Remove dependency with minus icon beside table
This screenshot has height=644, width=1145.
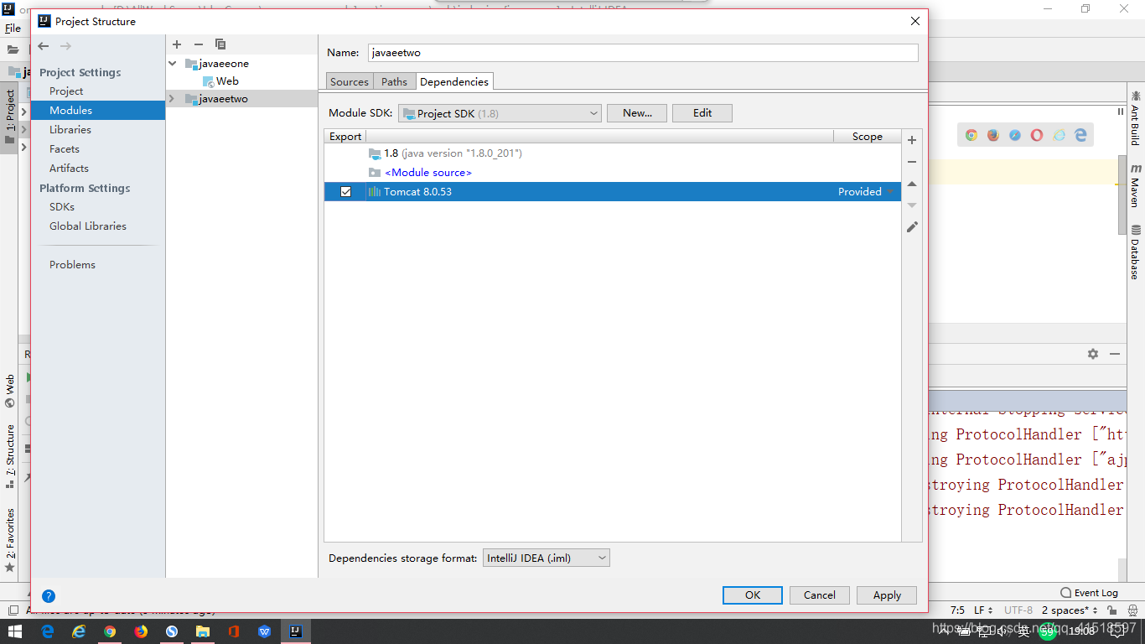(912, 162)
